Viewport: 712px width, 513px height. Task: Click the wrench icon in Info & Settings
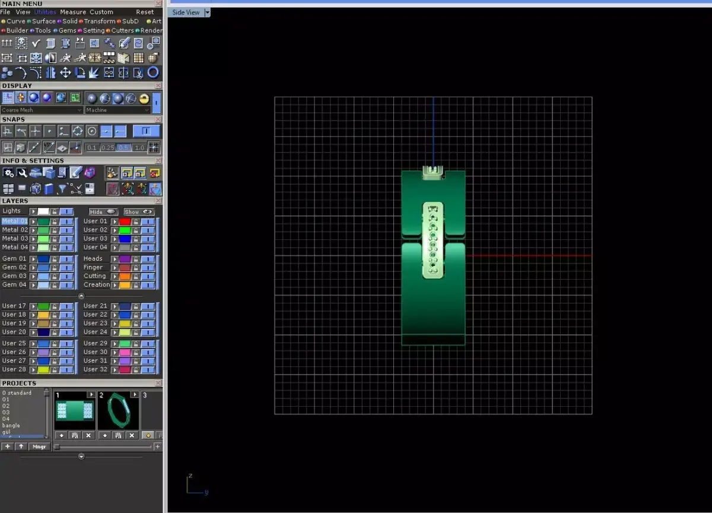pos(22,172)
